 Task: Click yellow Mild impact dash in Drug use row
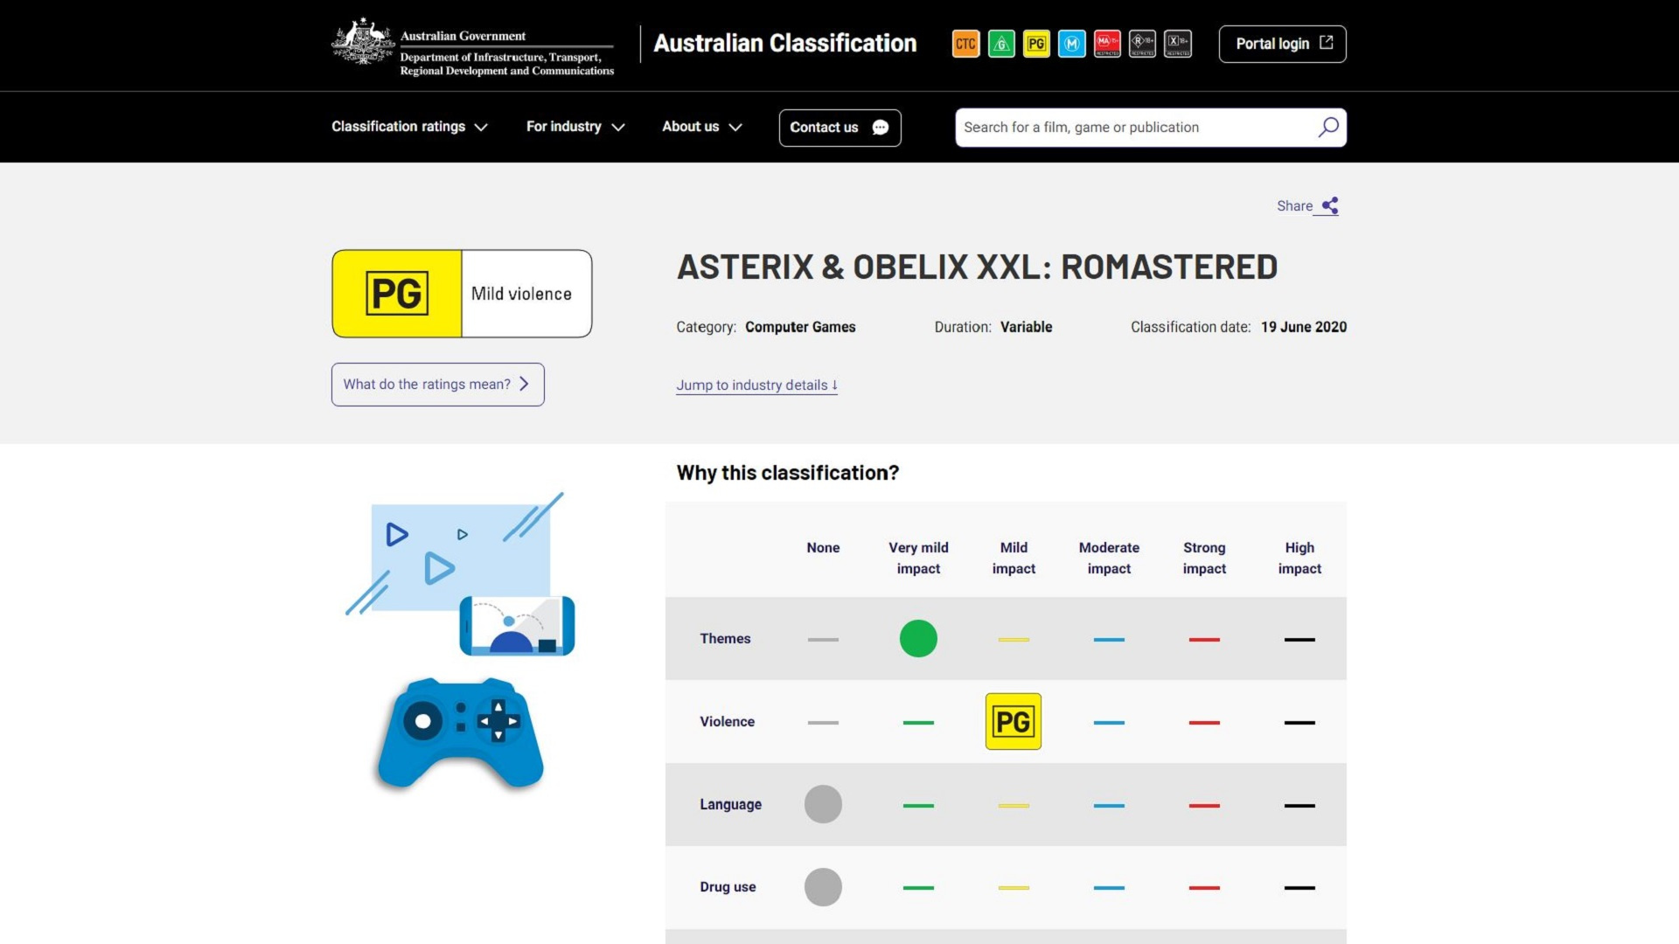(x=1014, y=888)
